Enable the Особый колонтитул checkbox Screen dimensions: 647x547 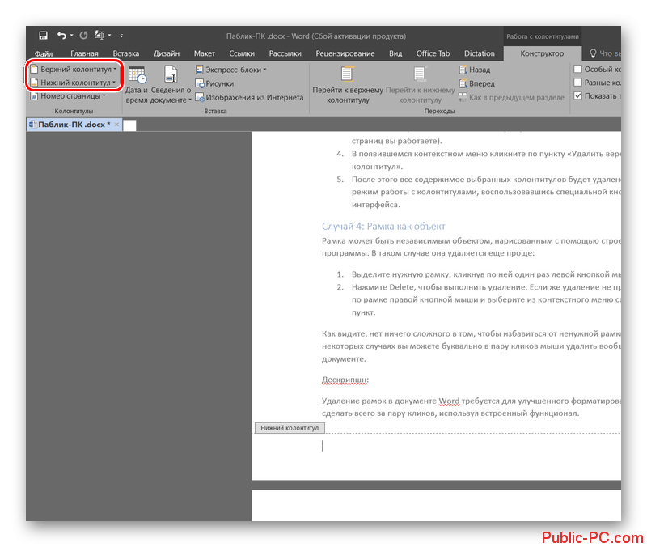578,69
